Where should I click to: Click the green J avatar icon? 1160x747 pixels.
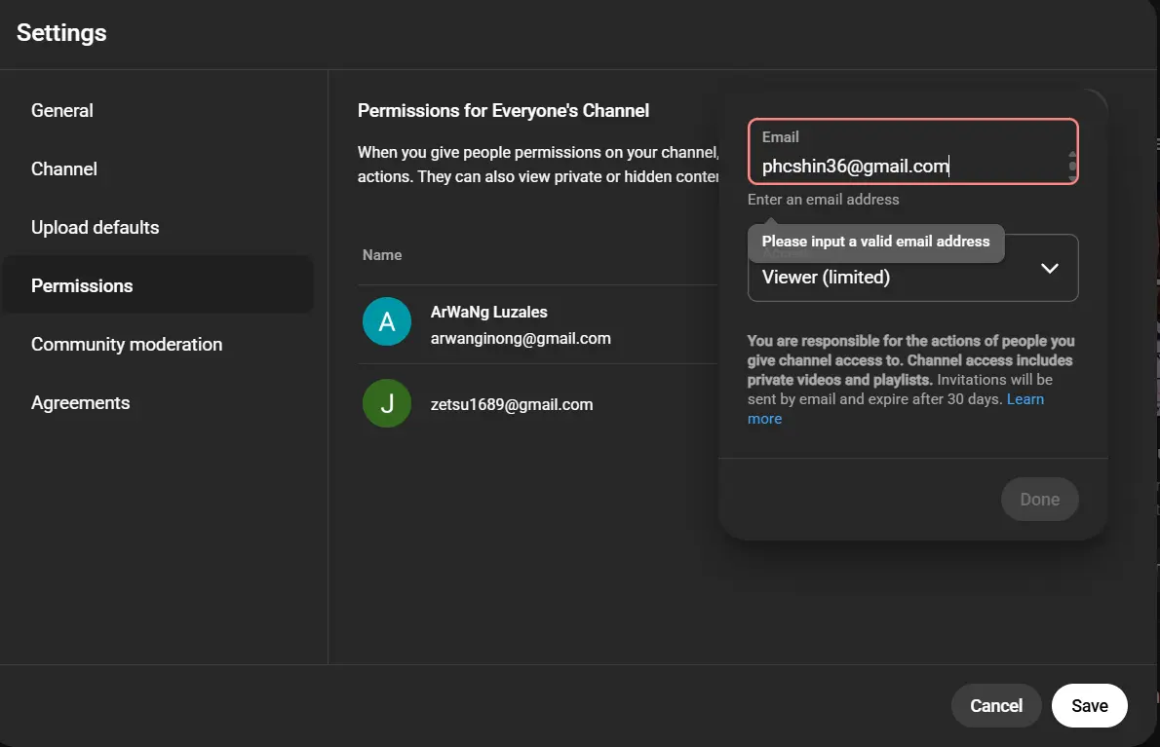(x=386, y=403)
